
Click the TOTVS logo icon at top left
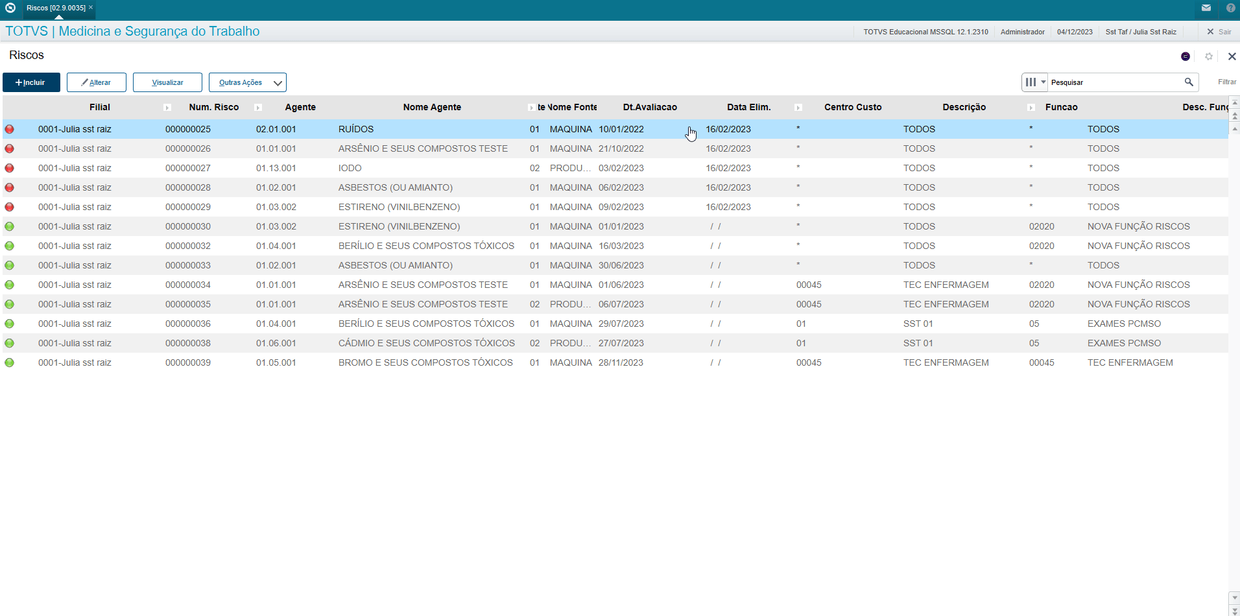click(x=10, y=8)
